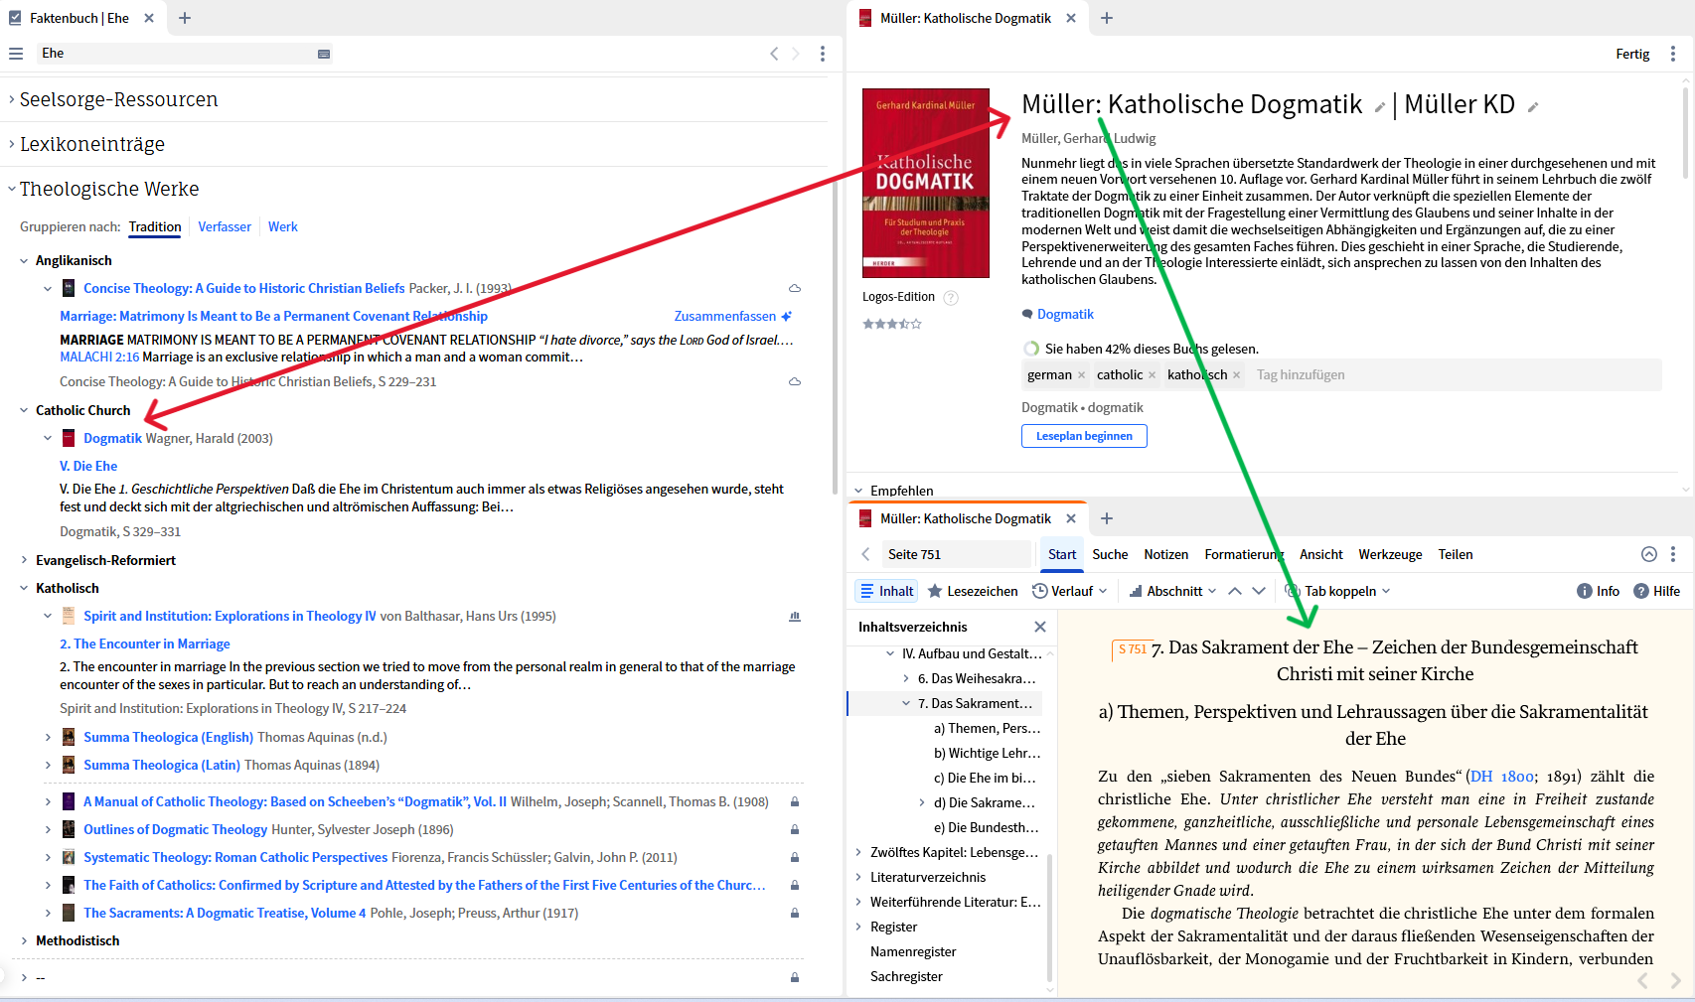Open the Abschnitt navigation dropdown
Image resolution: width=1695 pixels, height=1002 pixels.
pyautogui.click(x=1172, y=591)
